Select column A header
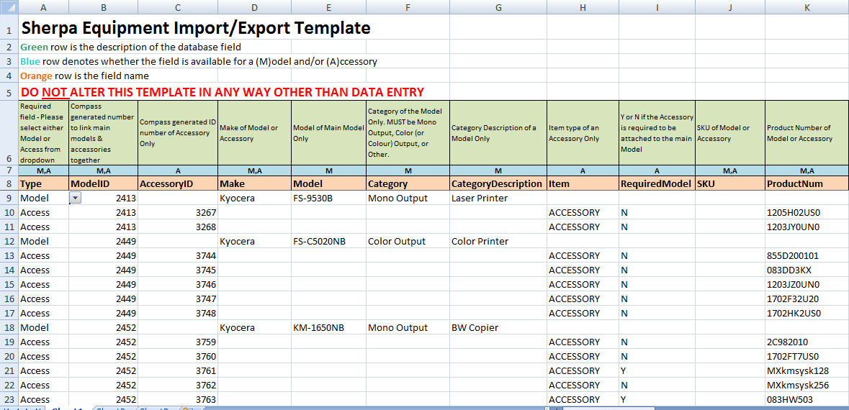The width and height of the screenshot is (849, 410). pyautogui.click(x=44, y=7)
